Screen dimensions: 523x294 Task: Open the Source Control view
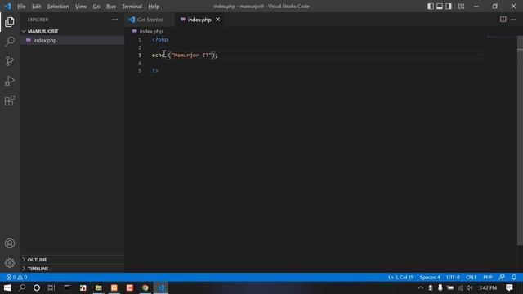pos(10,61)
